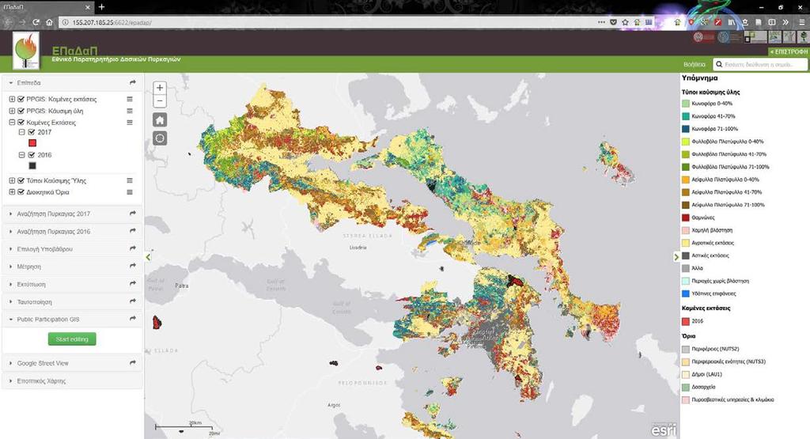Go to the browser home page
Screen dimensions: 810x439
[x=49, y=22]
